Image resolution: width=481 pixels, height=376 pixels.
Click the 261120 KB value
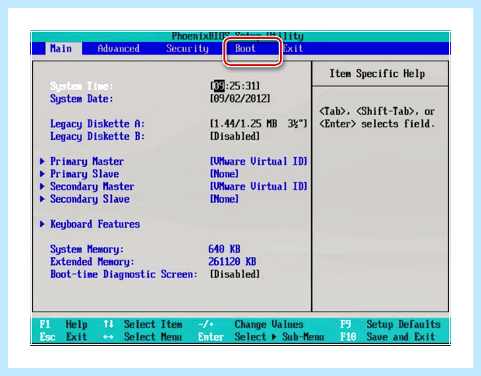(x=232, y=262)
